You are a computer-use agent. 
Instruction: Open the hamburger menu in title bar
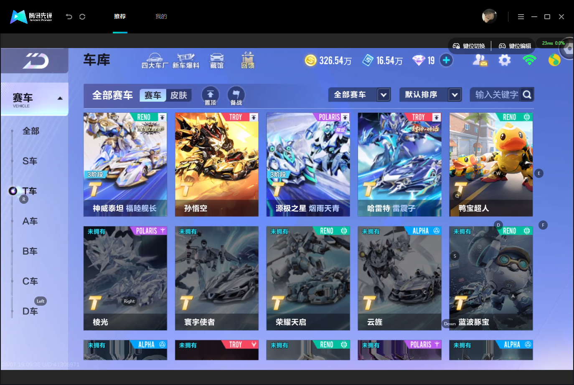(521, 17)
